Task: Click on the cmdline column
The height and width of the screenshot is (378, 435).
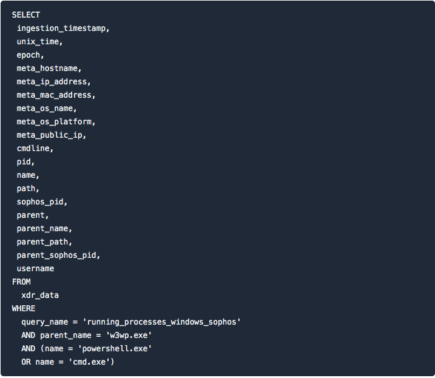Action: point(35,149)
